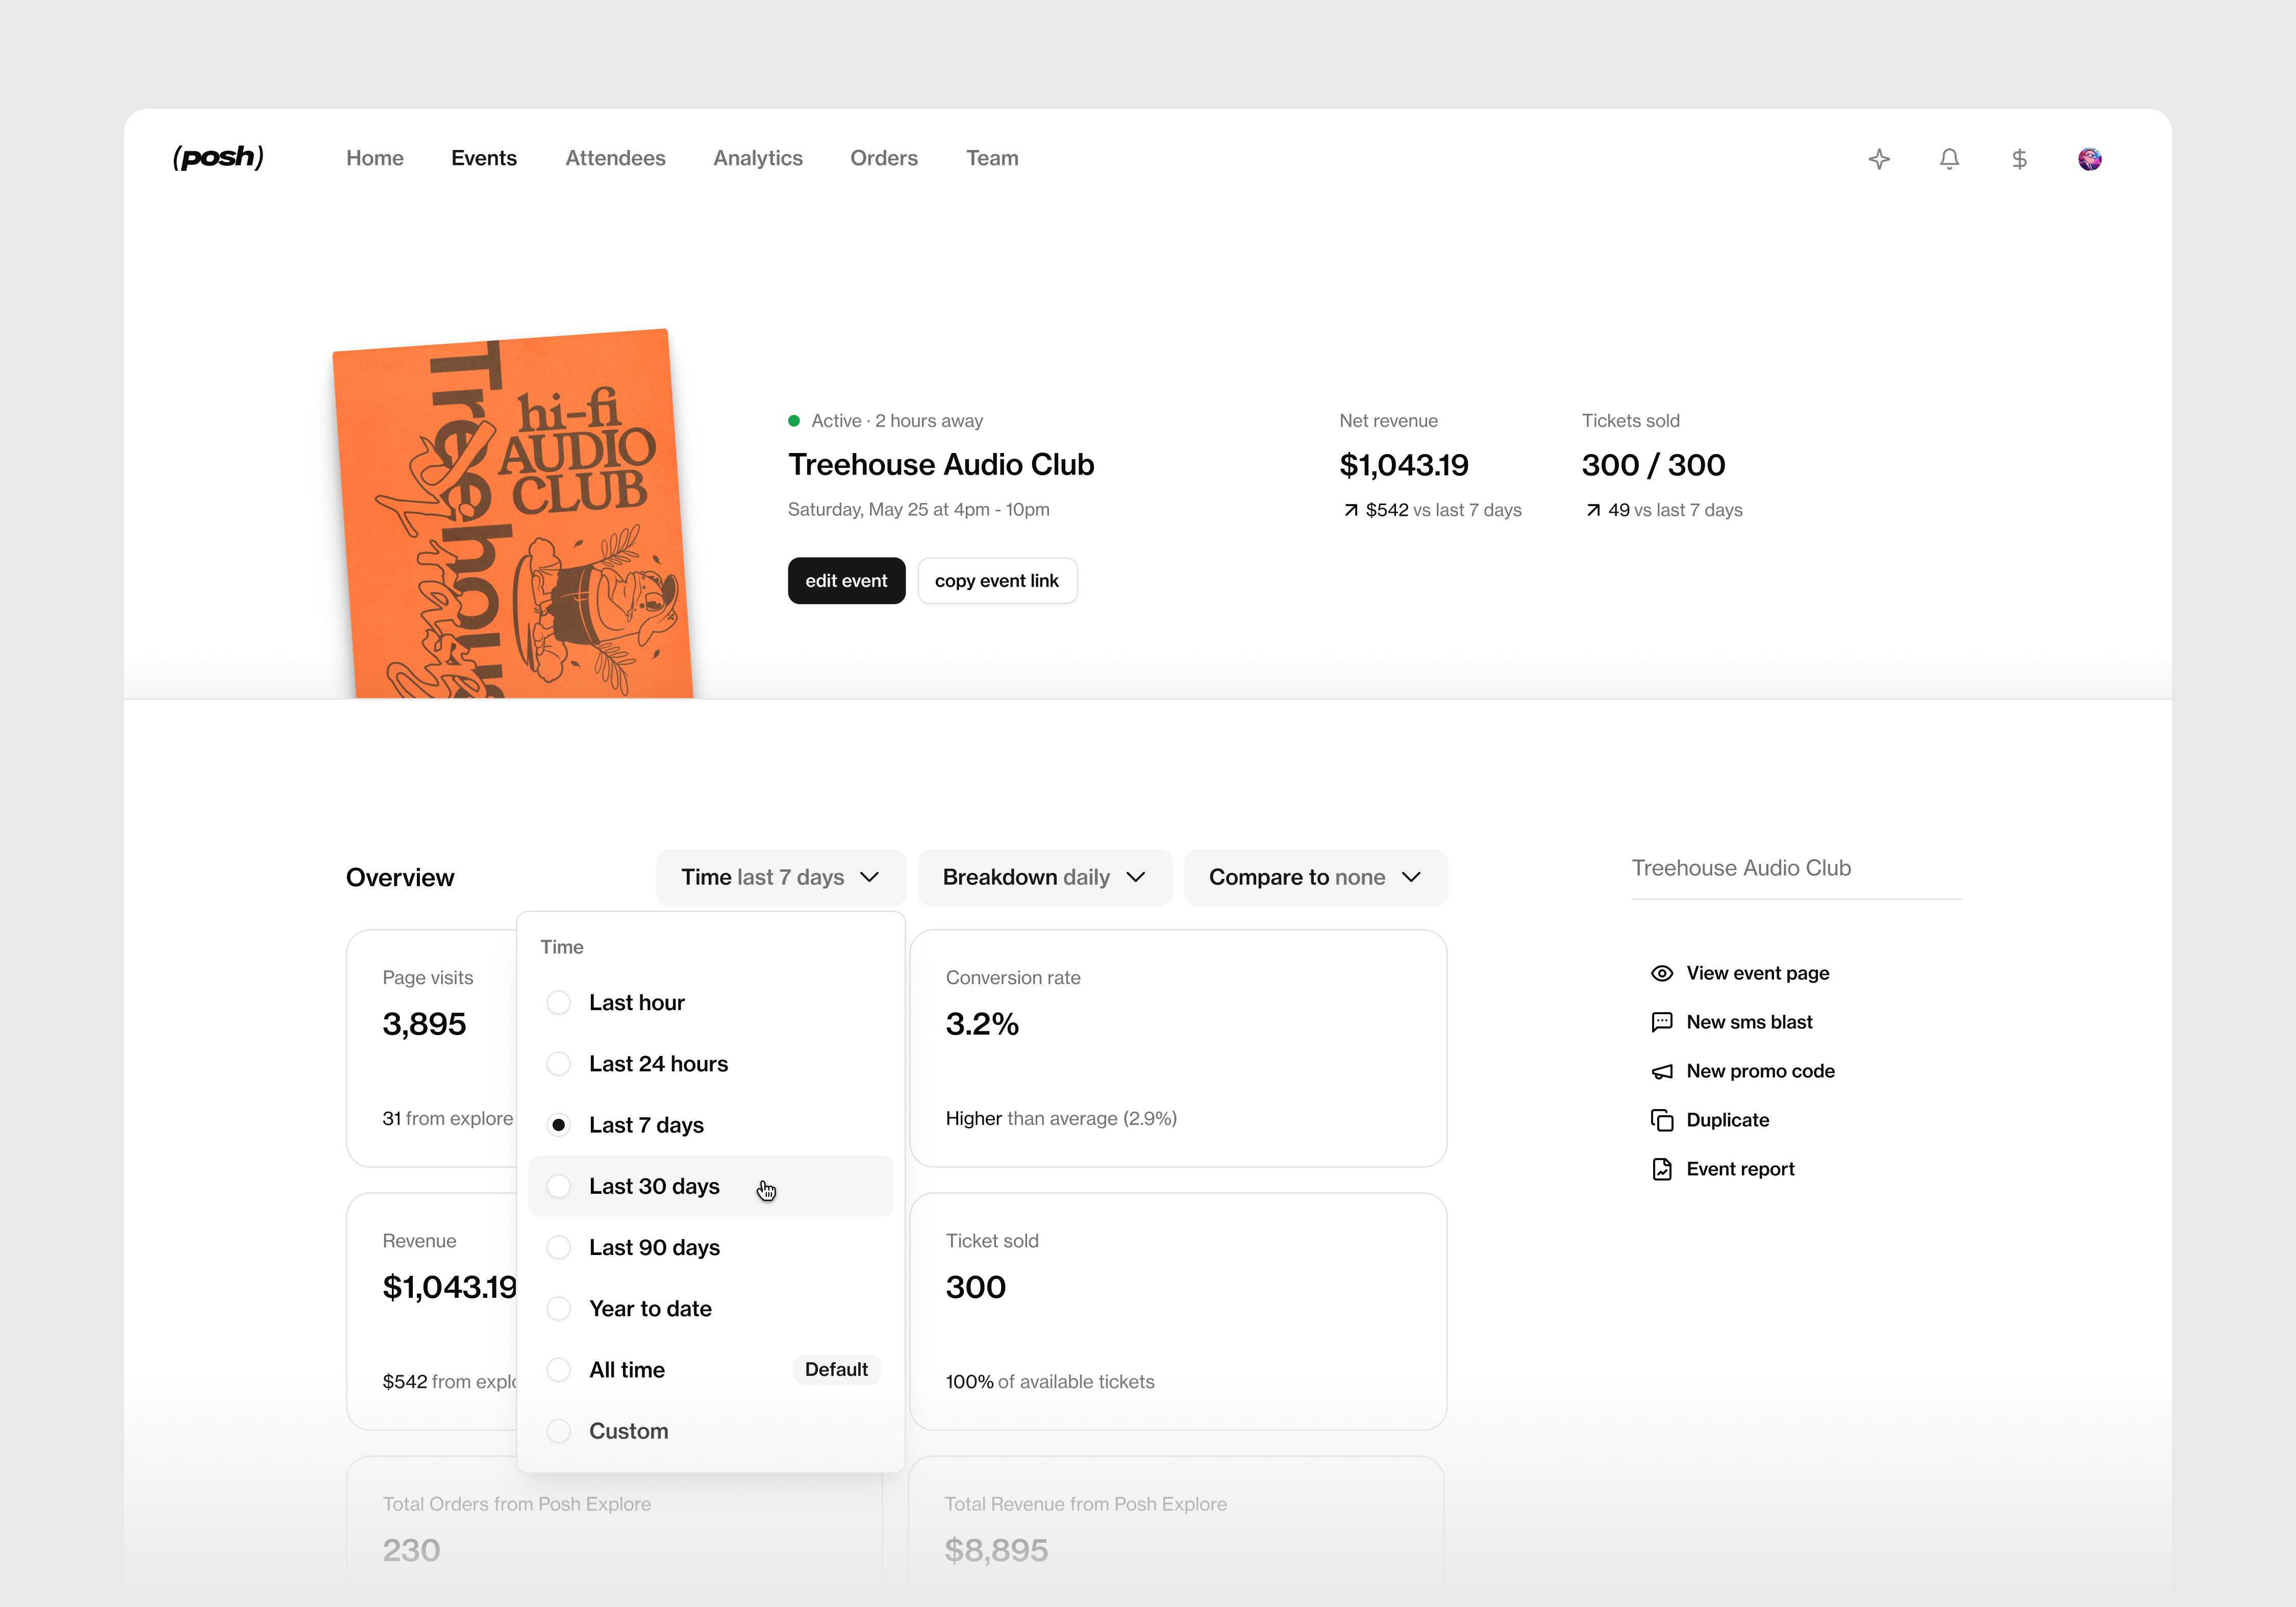Click the eye icon for View event page
The height and width of the screenshot is (1607, 2296).
pyautogui.click(x=1662, y=973)
